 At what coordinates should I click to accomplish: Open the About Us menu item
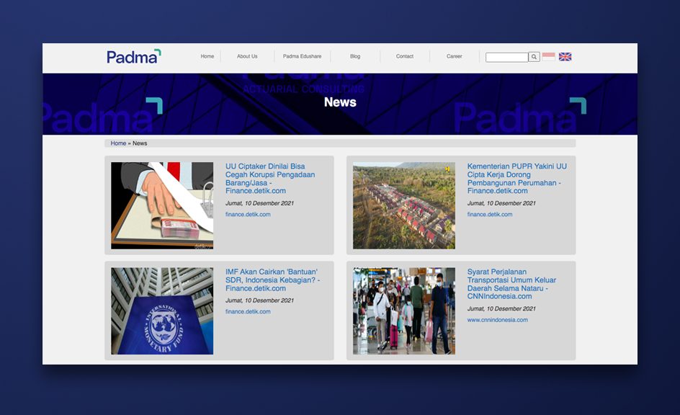[x=247, y=55]
